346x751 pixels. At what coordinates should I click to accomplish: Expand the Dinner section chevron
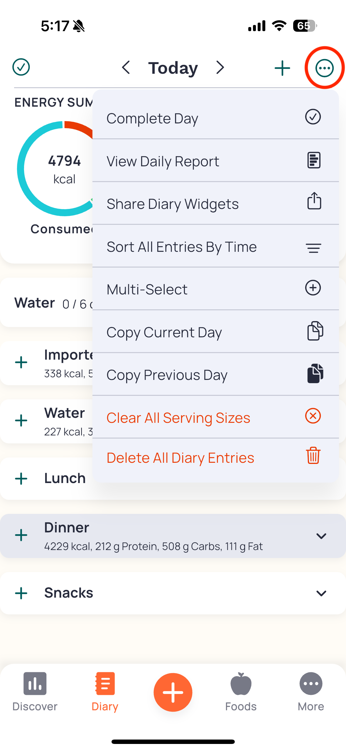point(321,536)
